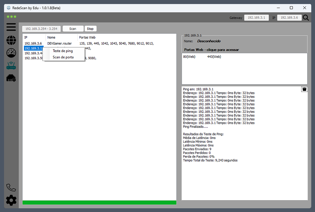Open settings with the gear icon
Viewport: 315px width, 212px height.
pyautogui.click(x=11, y=200)
